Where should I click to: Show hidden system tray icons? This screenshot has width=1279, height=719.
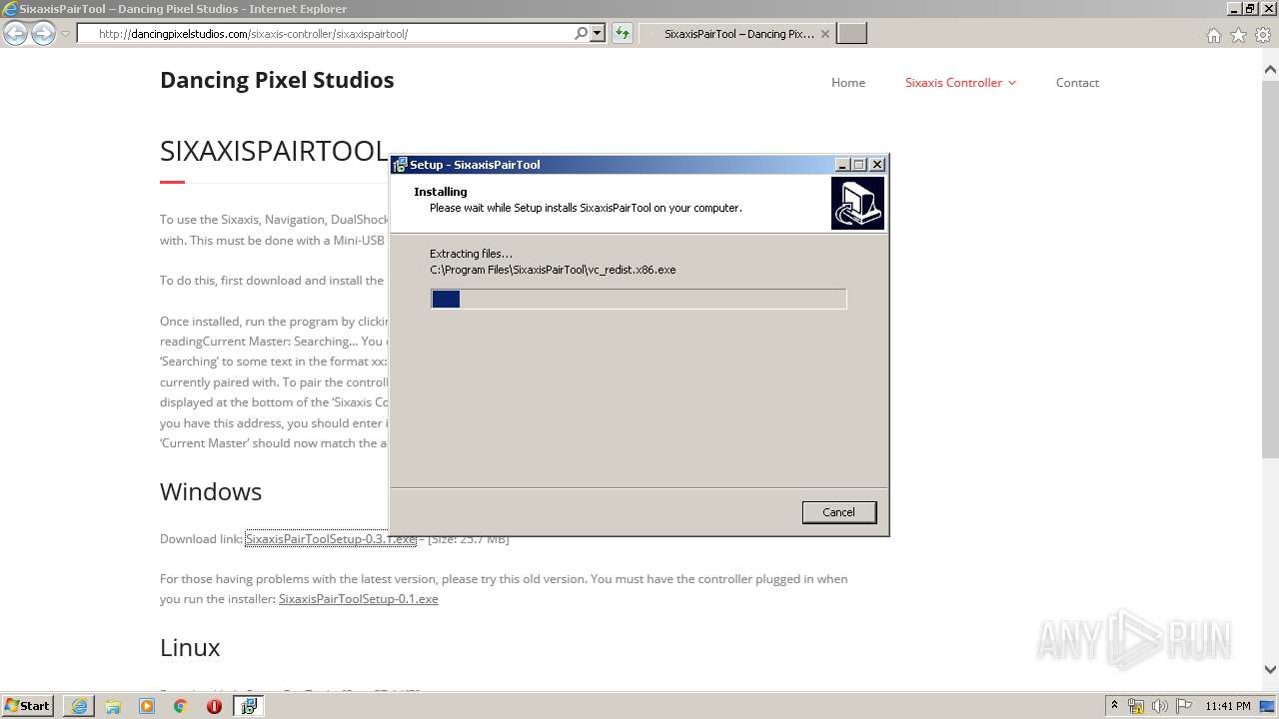coord(1115,706)
